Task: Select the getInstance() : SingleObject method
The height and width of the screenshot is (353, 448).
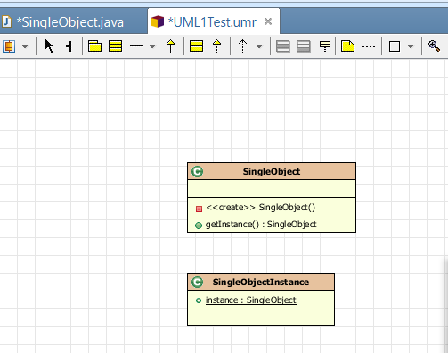Action: pos(261,225)
